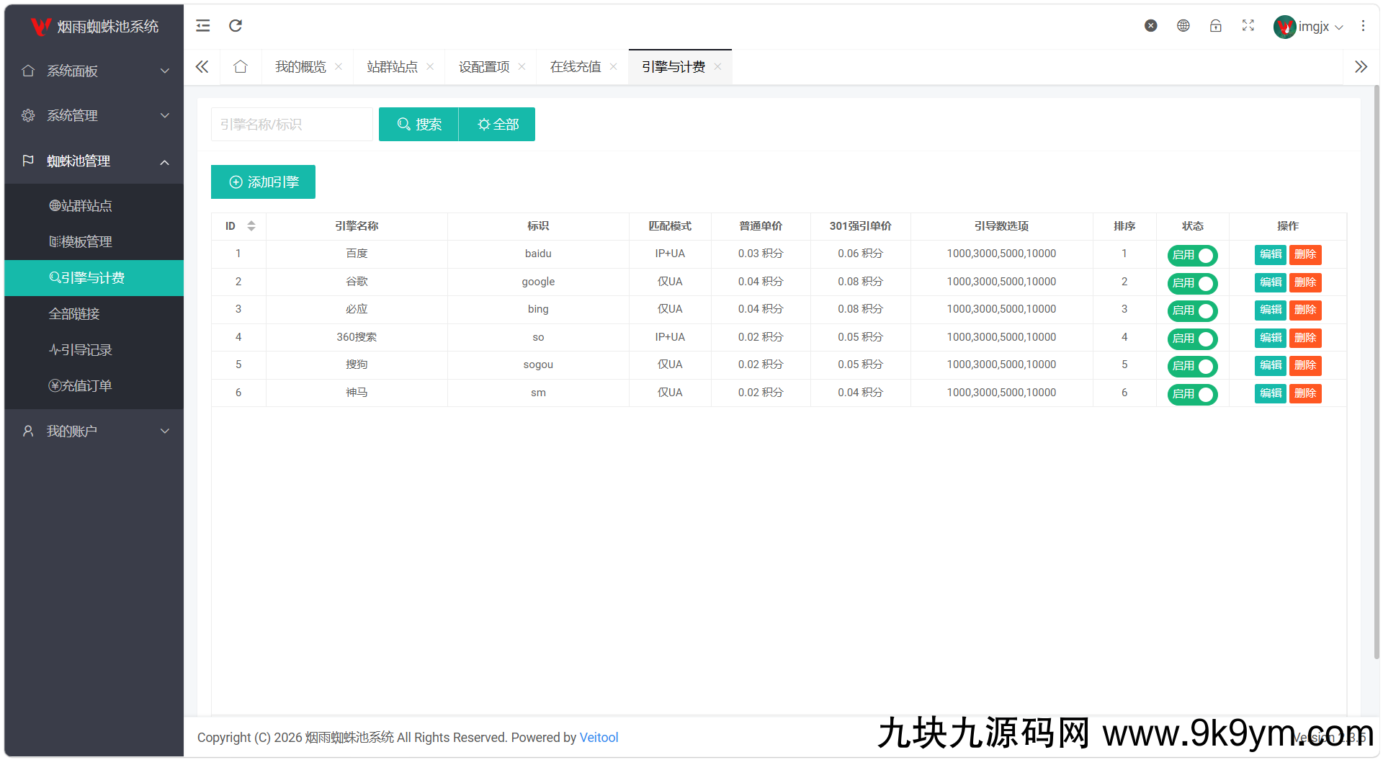Open the Veitool footer link
Screen dimensions: 1383x760
point(599,738)
